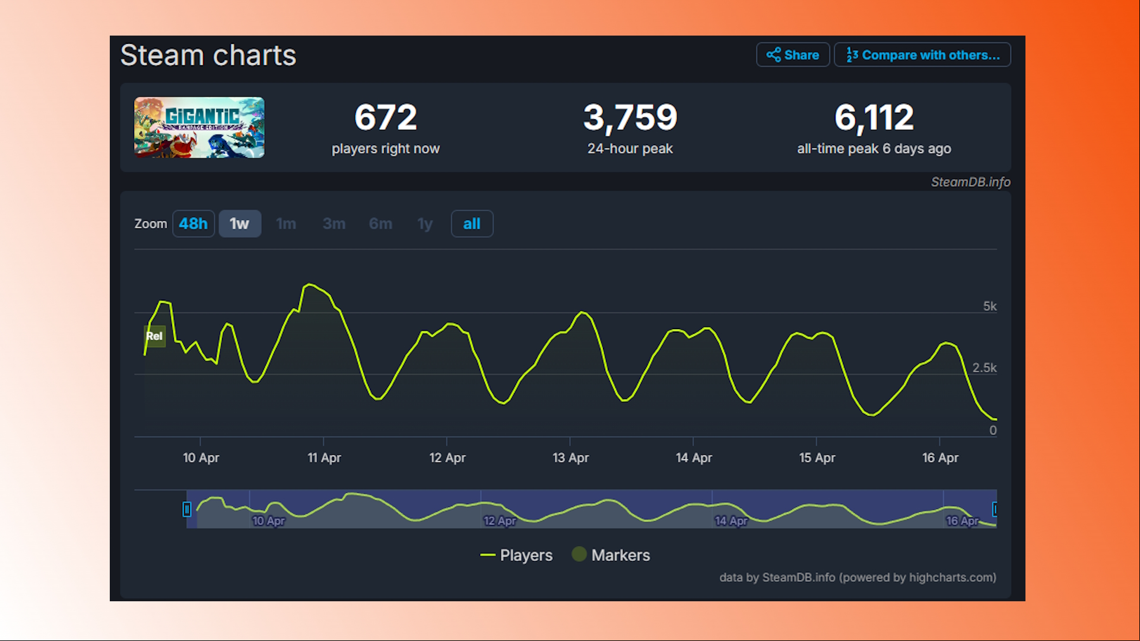This screenshot has width=1140, height=641.
Task: Open Compare with others
Action: coord(922,55)
